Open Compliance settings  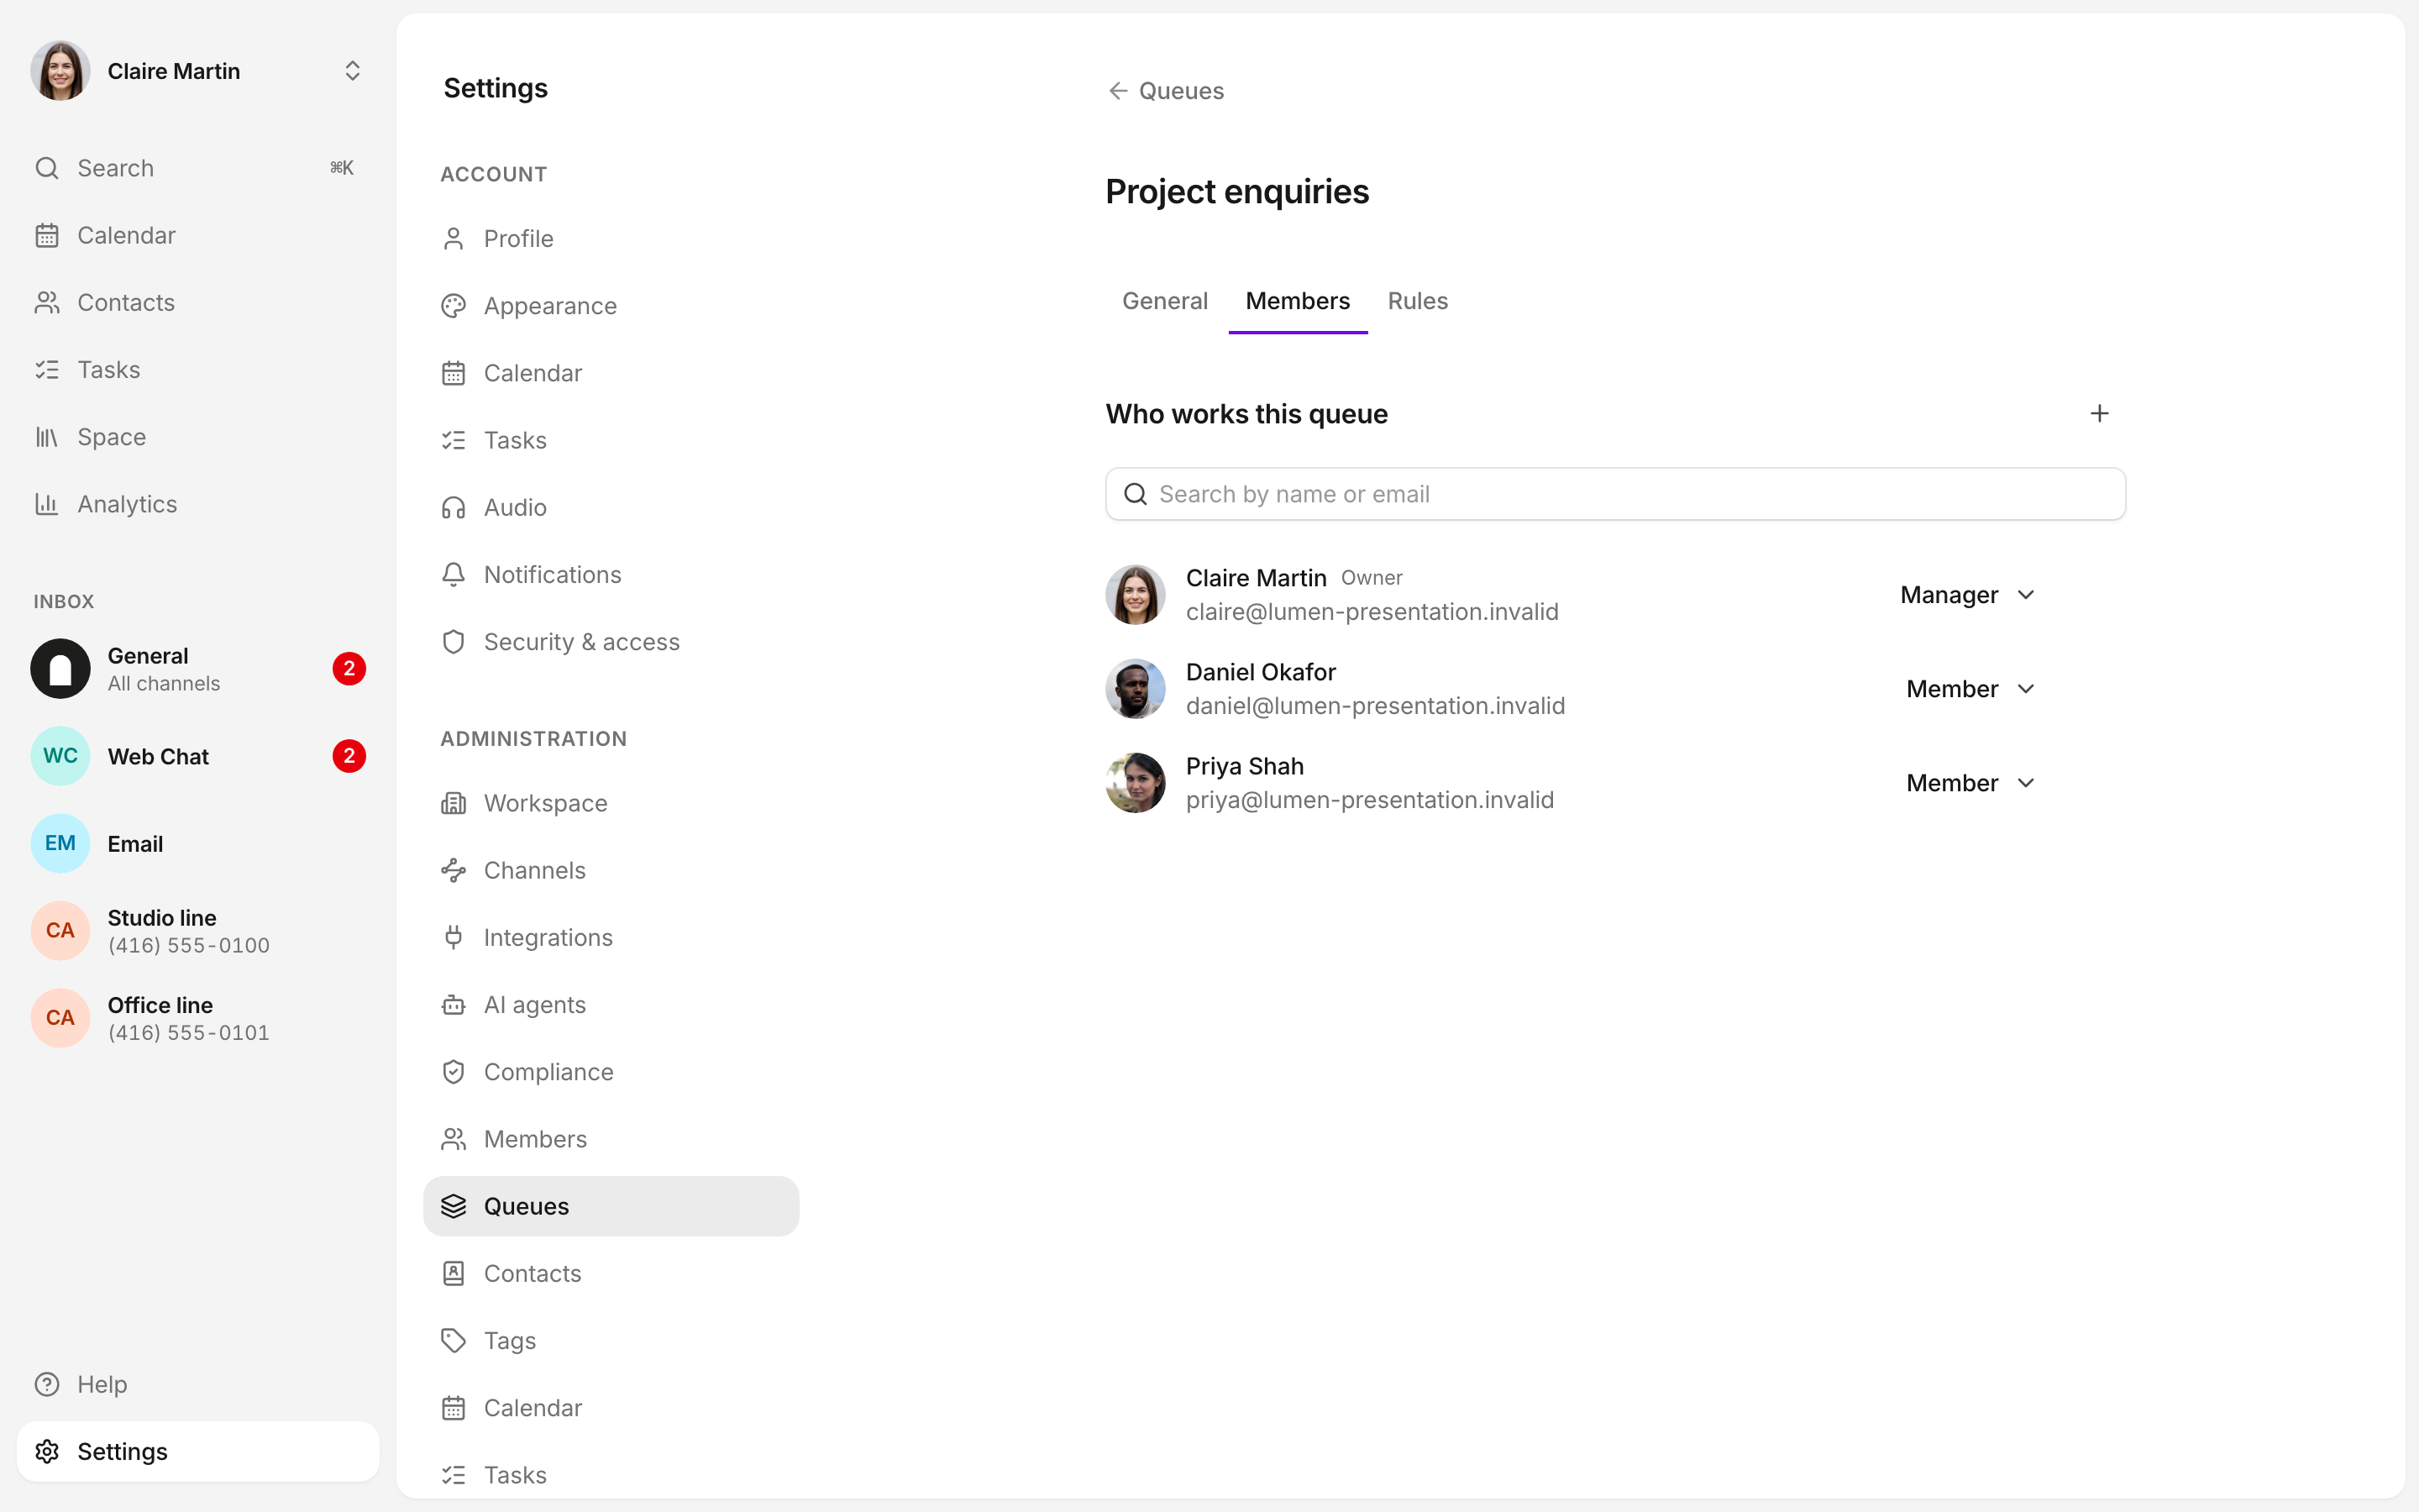click(x=611, y=1072)
